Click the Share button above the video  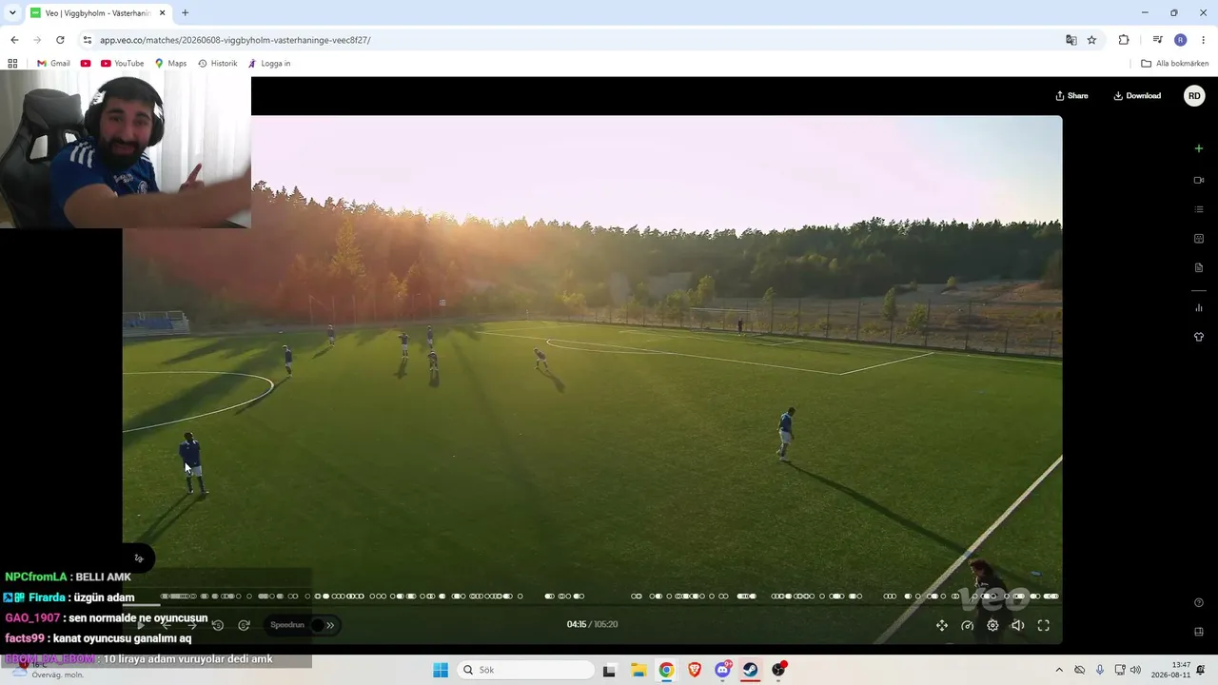click(x=1071, y=96)
